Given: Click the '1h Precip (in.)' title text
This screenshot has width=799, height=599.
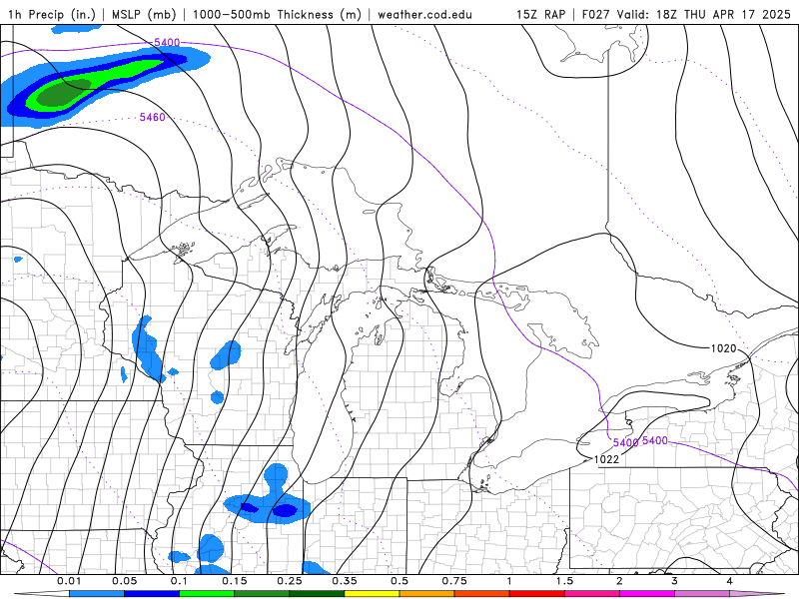Looking at the screenshot, I should click(52, 14).
